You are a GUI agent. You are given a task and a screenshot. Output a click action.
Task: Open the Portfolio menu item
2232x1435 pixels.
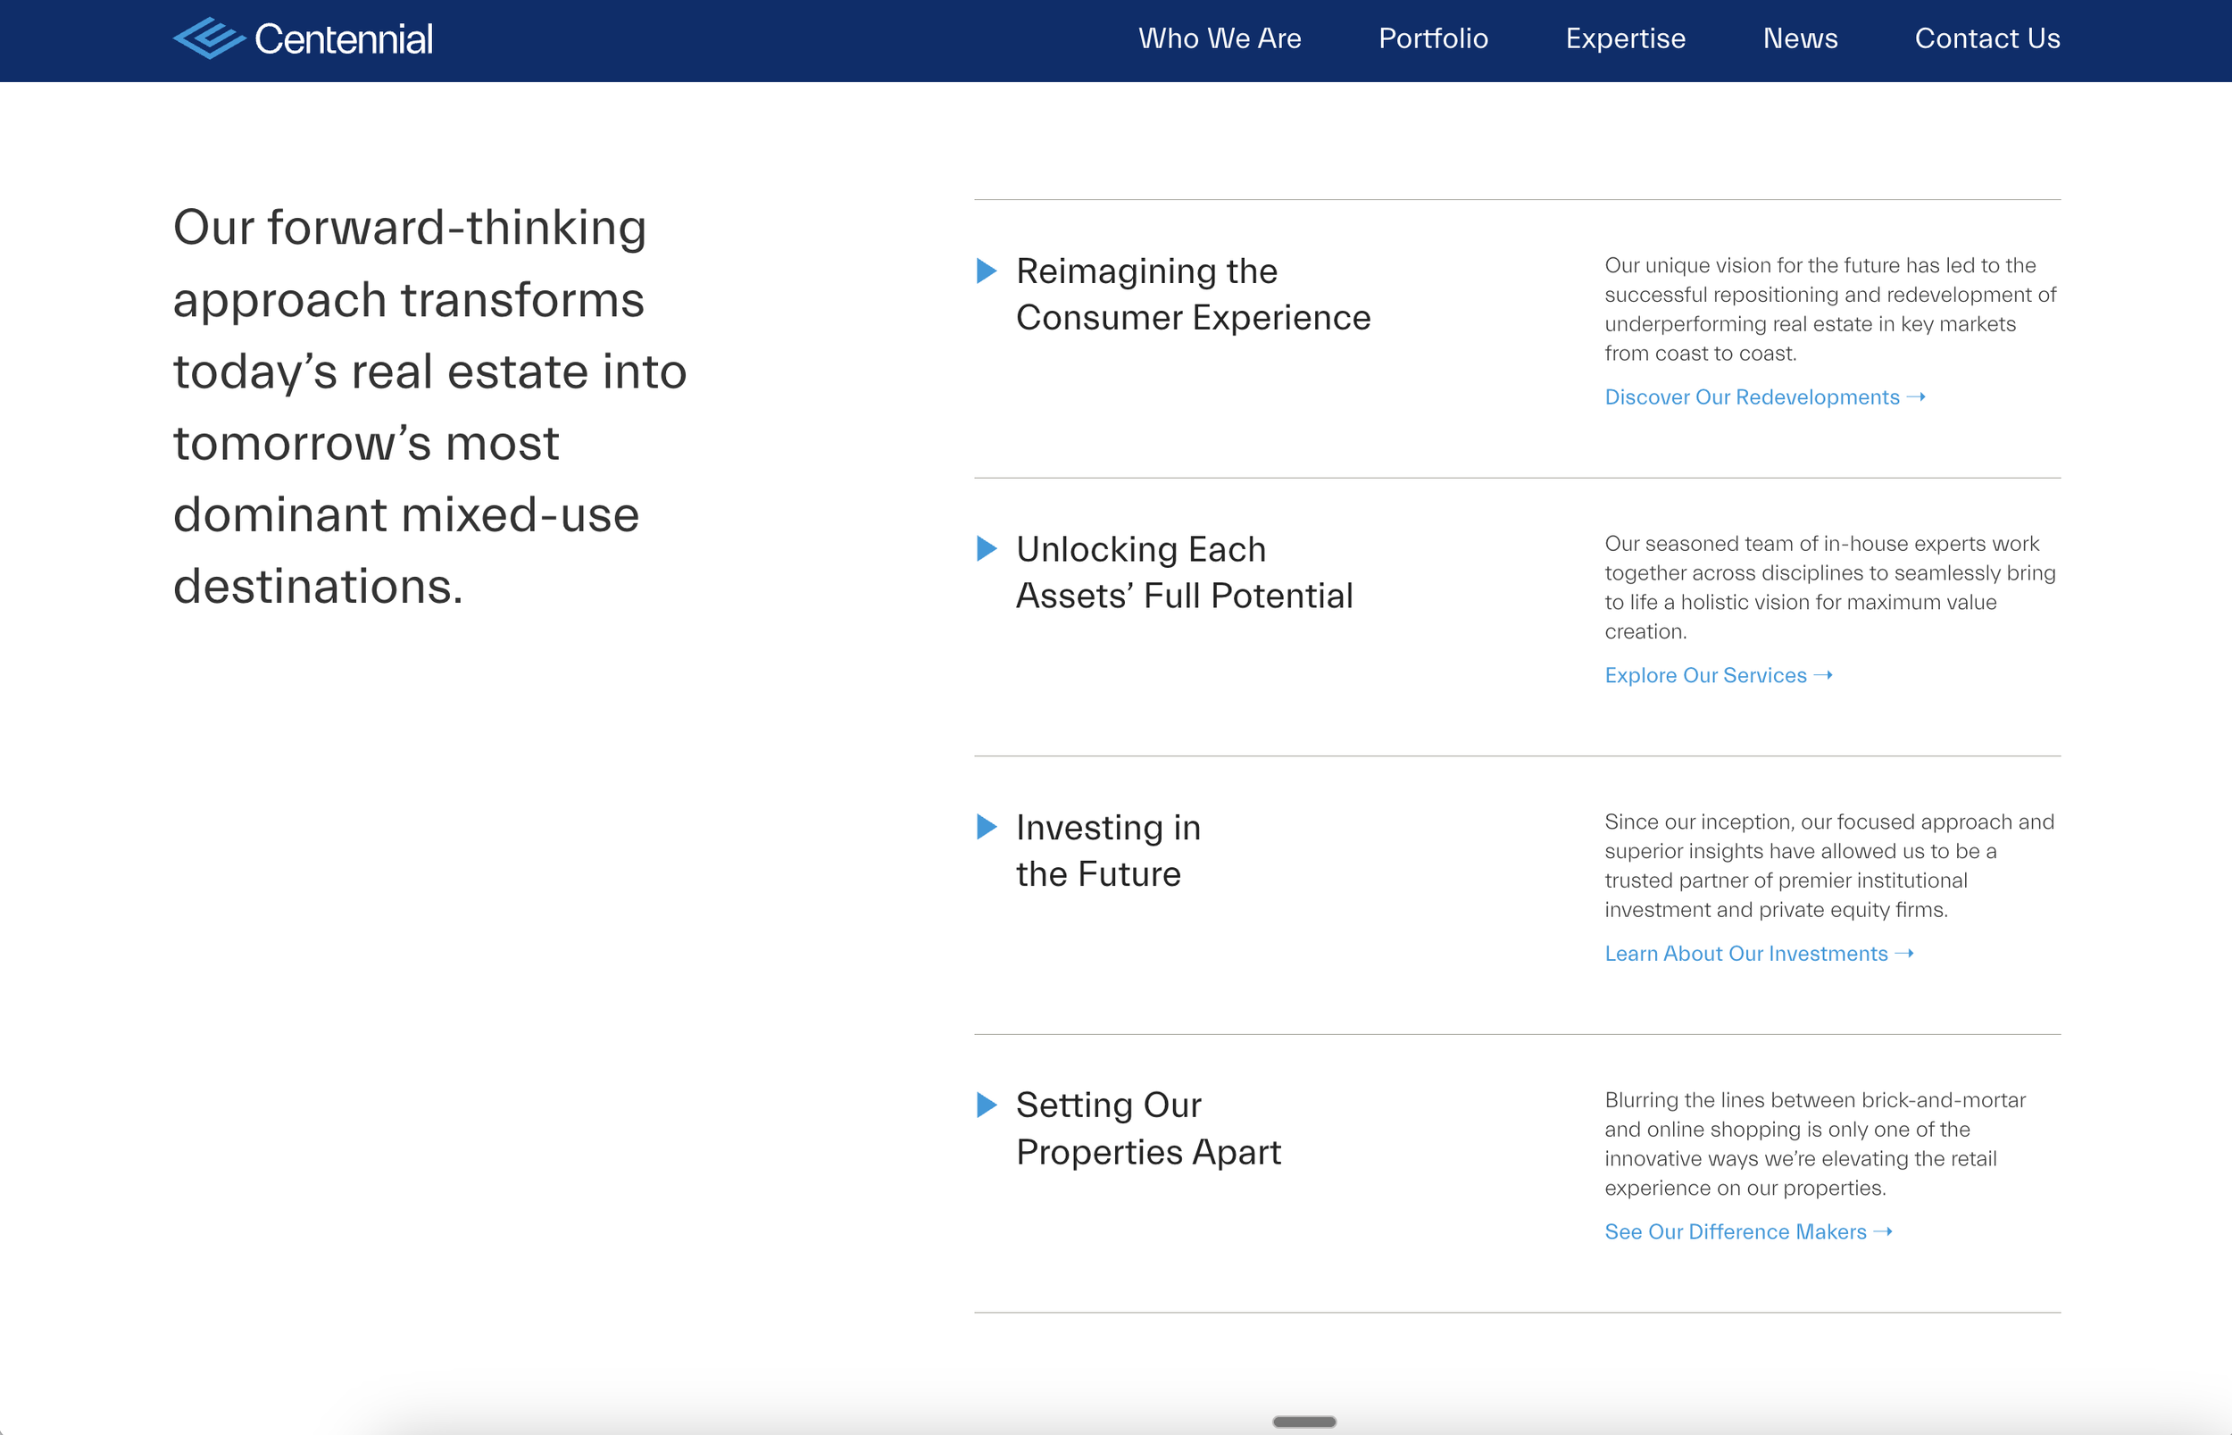pyautogui.click(x=1433, y=38)
